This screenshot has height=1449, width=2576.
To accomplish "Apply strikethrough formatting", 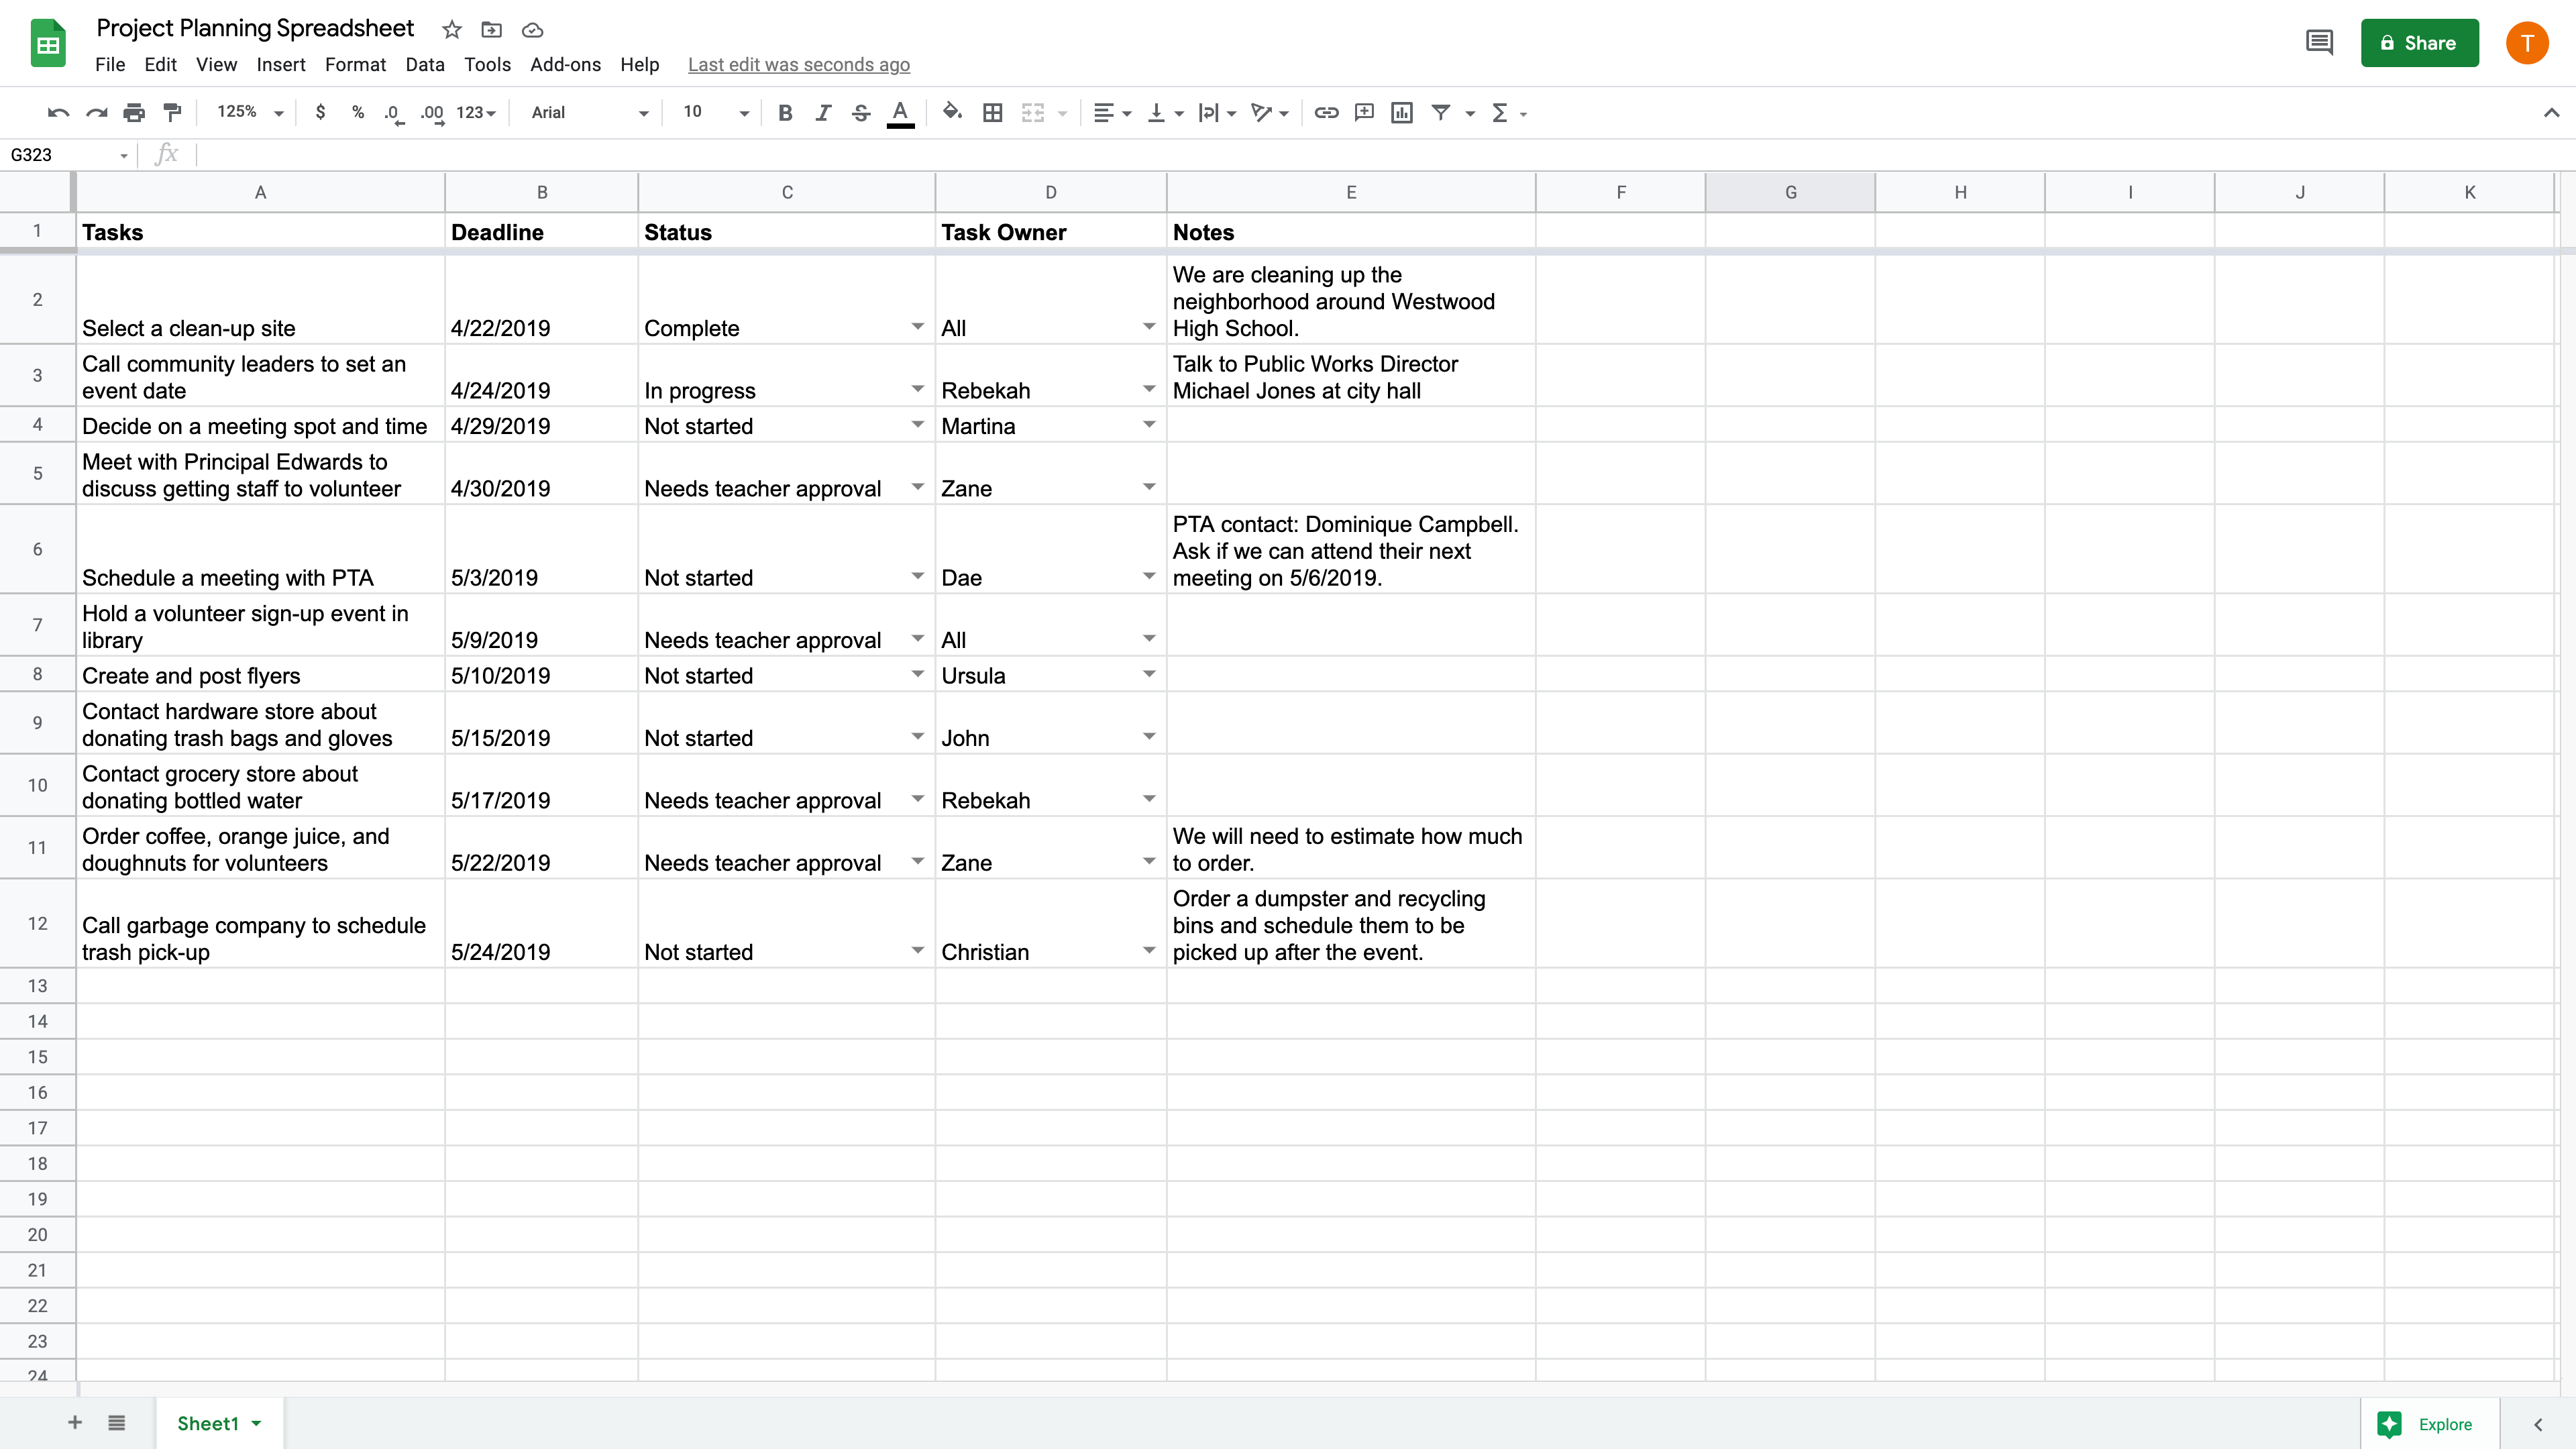I will [x=860, y=112].
